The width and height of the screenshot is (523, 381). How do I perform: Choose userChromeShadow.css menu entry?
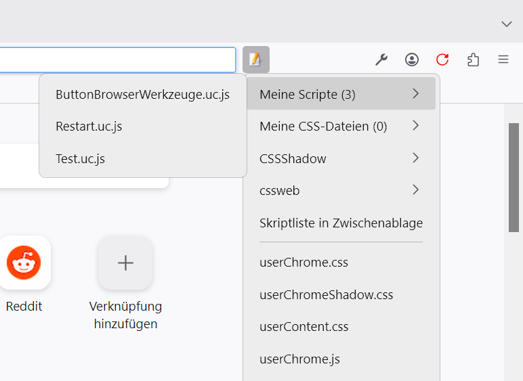click(326, 294)
